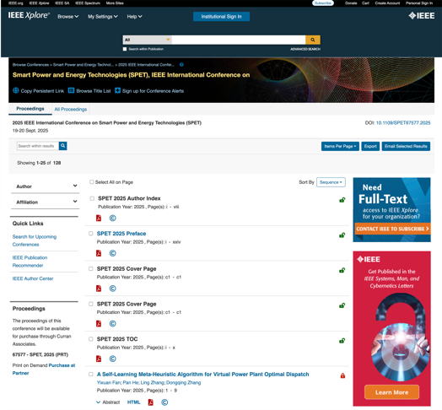The height and width of the screenshot is (410, 442).
Task: Click open access lock for SPET 2025 Preface
Action: 342,235
